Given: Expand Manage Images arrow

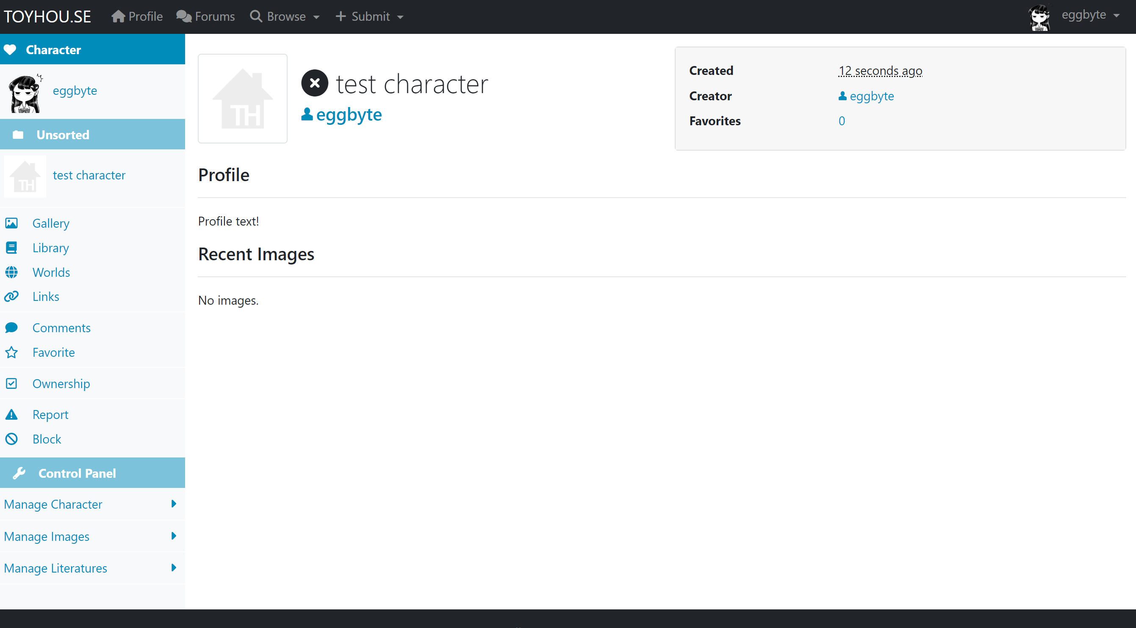Looking at the screenshot, I should click(x=174, y=536).
